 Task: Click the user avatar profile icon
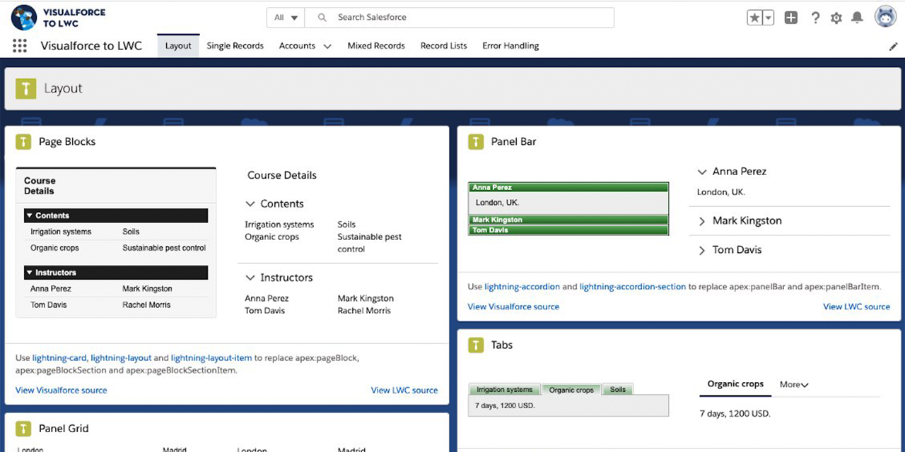pyautogui.click(x=885, y=17)
